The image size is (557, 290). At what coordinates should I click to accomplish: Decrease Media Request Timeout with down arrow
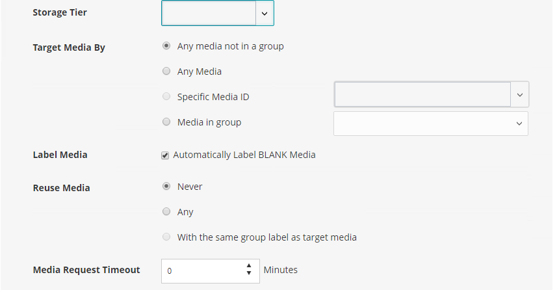249,273
